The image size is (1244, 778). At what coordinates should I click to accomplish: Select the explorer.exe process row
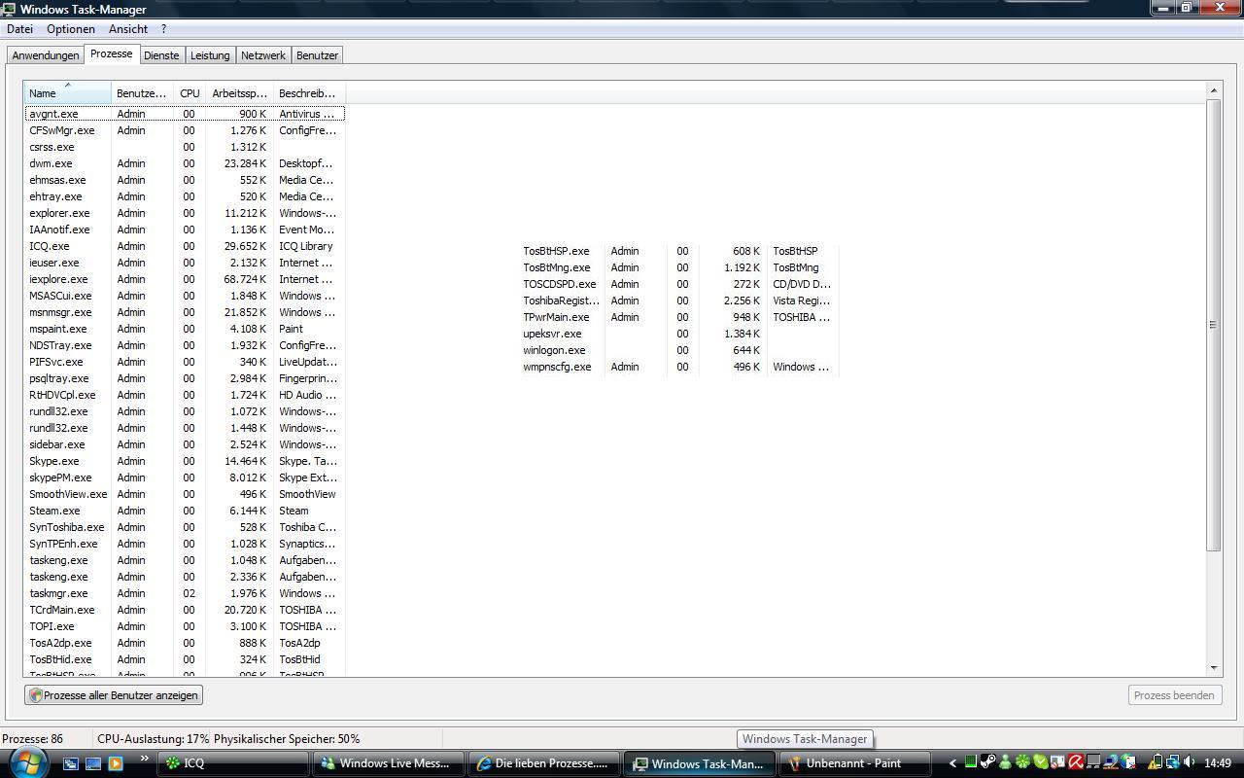point(185,213)
